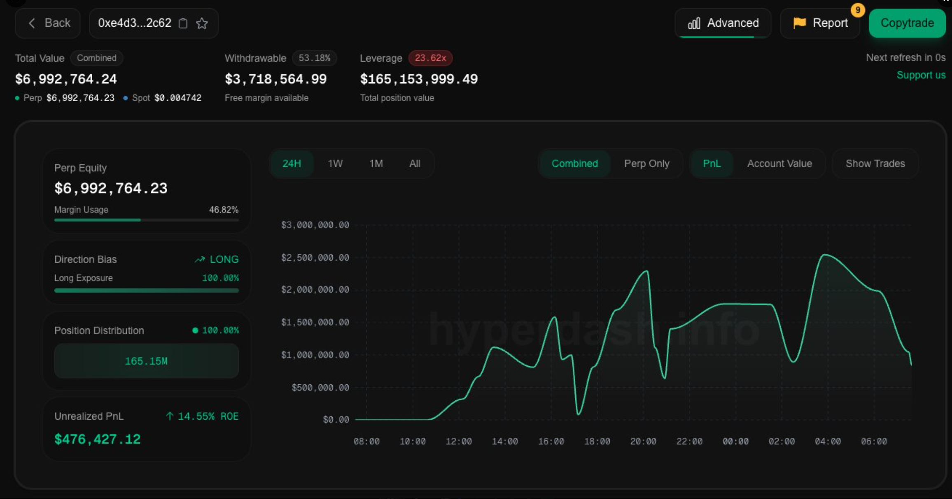The height and width of the screenshot is (499, 952).
Task: Click the orange Report flag icon
Action: click(x=799, y=23)
